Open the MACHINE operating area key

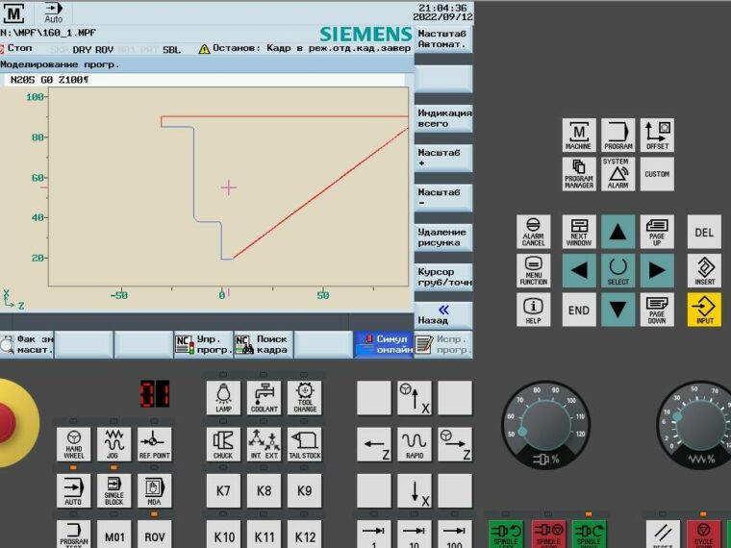click(579, 135)
